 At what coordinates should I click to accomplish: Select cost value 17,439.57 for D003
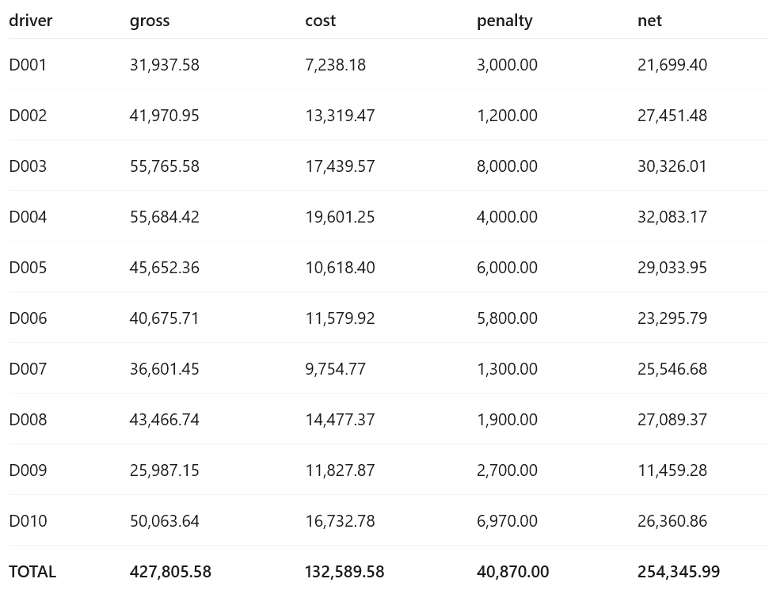pos(340,166)
